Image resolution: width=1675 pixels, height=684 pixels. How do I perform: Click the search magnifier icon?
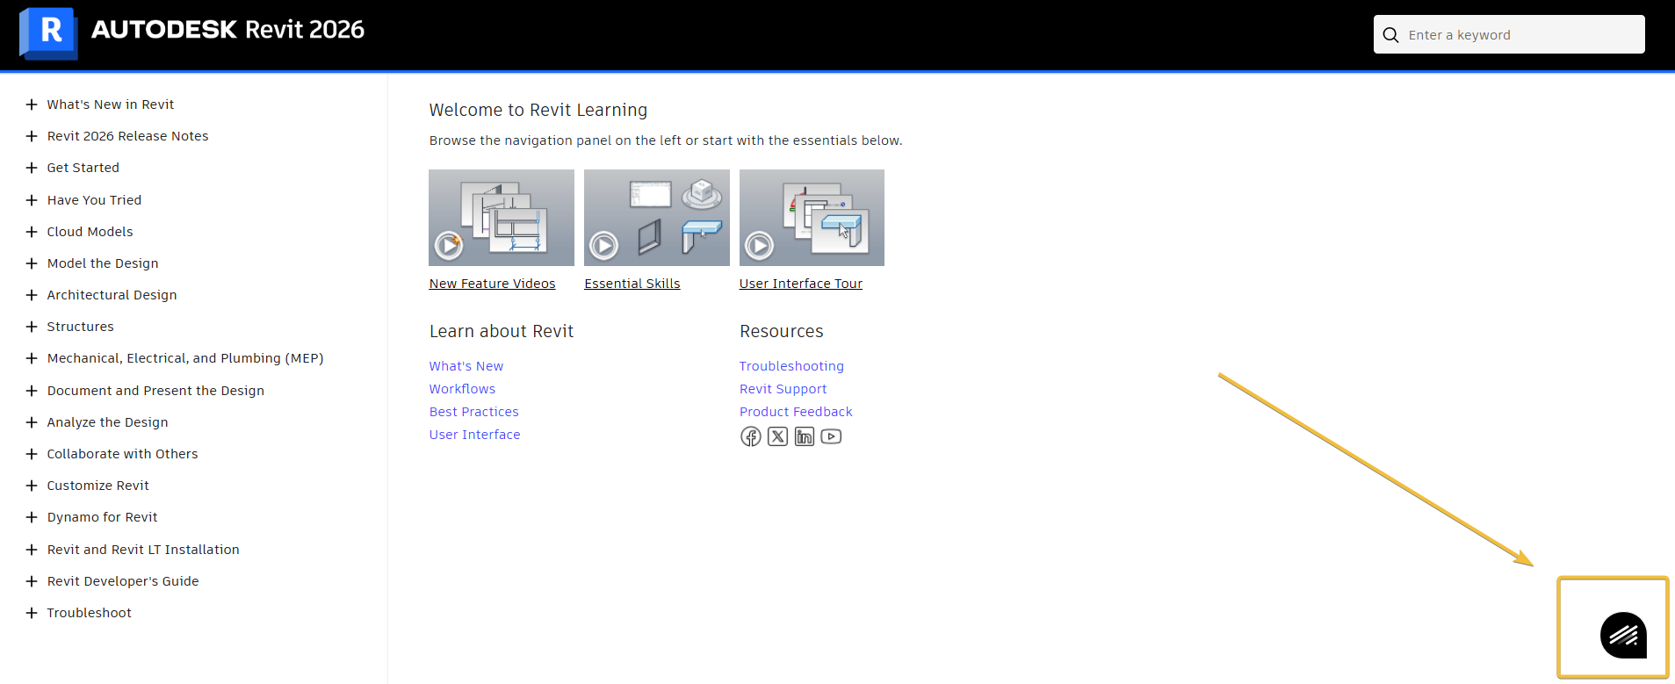tap(1390, 35)
